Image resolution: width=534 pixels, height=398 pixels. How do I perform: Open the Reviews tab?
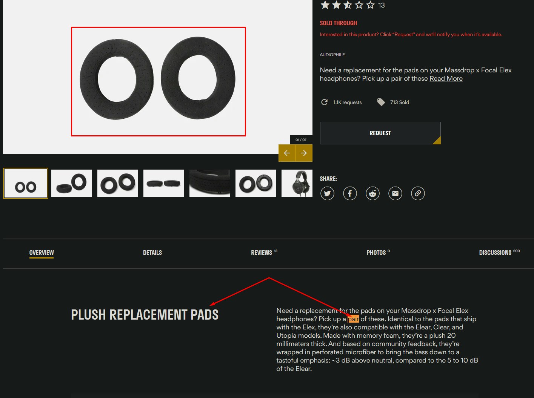click(262, 253)
